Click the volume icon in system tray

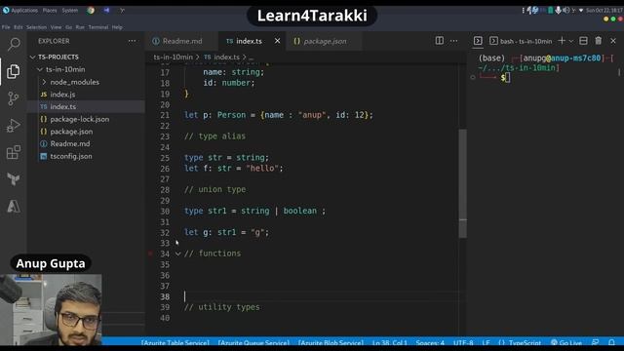click(565, 11)
